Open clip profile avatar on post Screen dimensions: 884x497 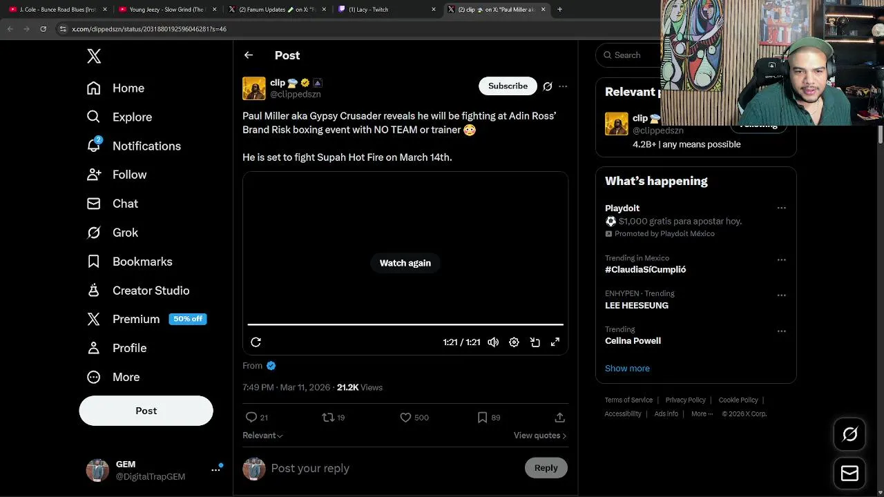click(254, 88)
